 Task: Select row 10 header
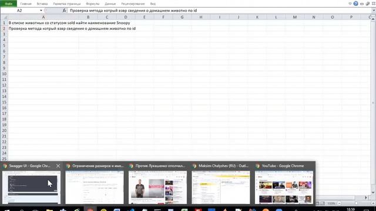pos(4,74)
